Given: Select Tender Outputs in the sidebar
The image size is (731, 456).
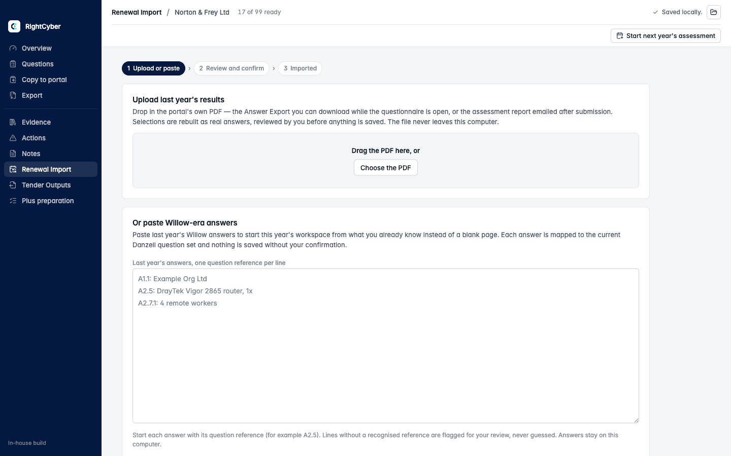Looking at the screenshot, I should (x=51, y=185).
